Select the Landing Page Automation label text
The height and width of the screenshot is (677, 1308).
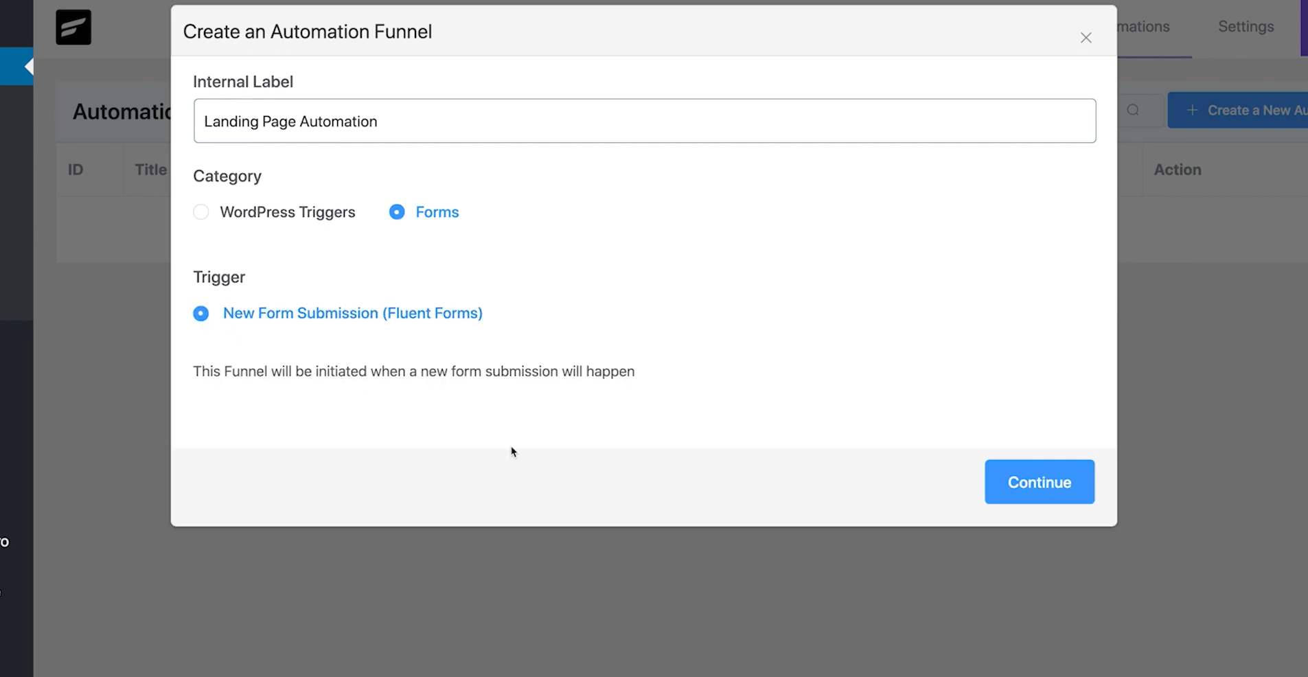(x=291, y=121)
